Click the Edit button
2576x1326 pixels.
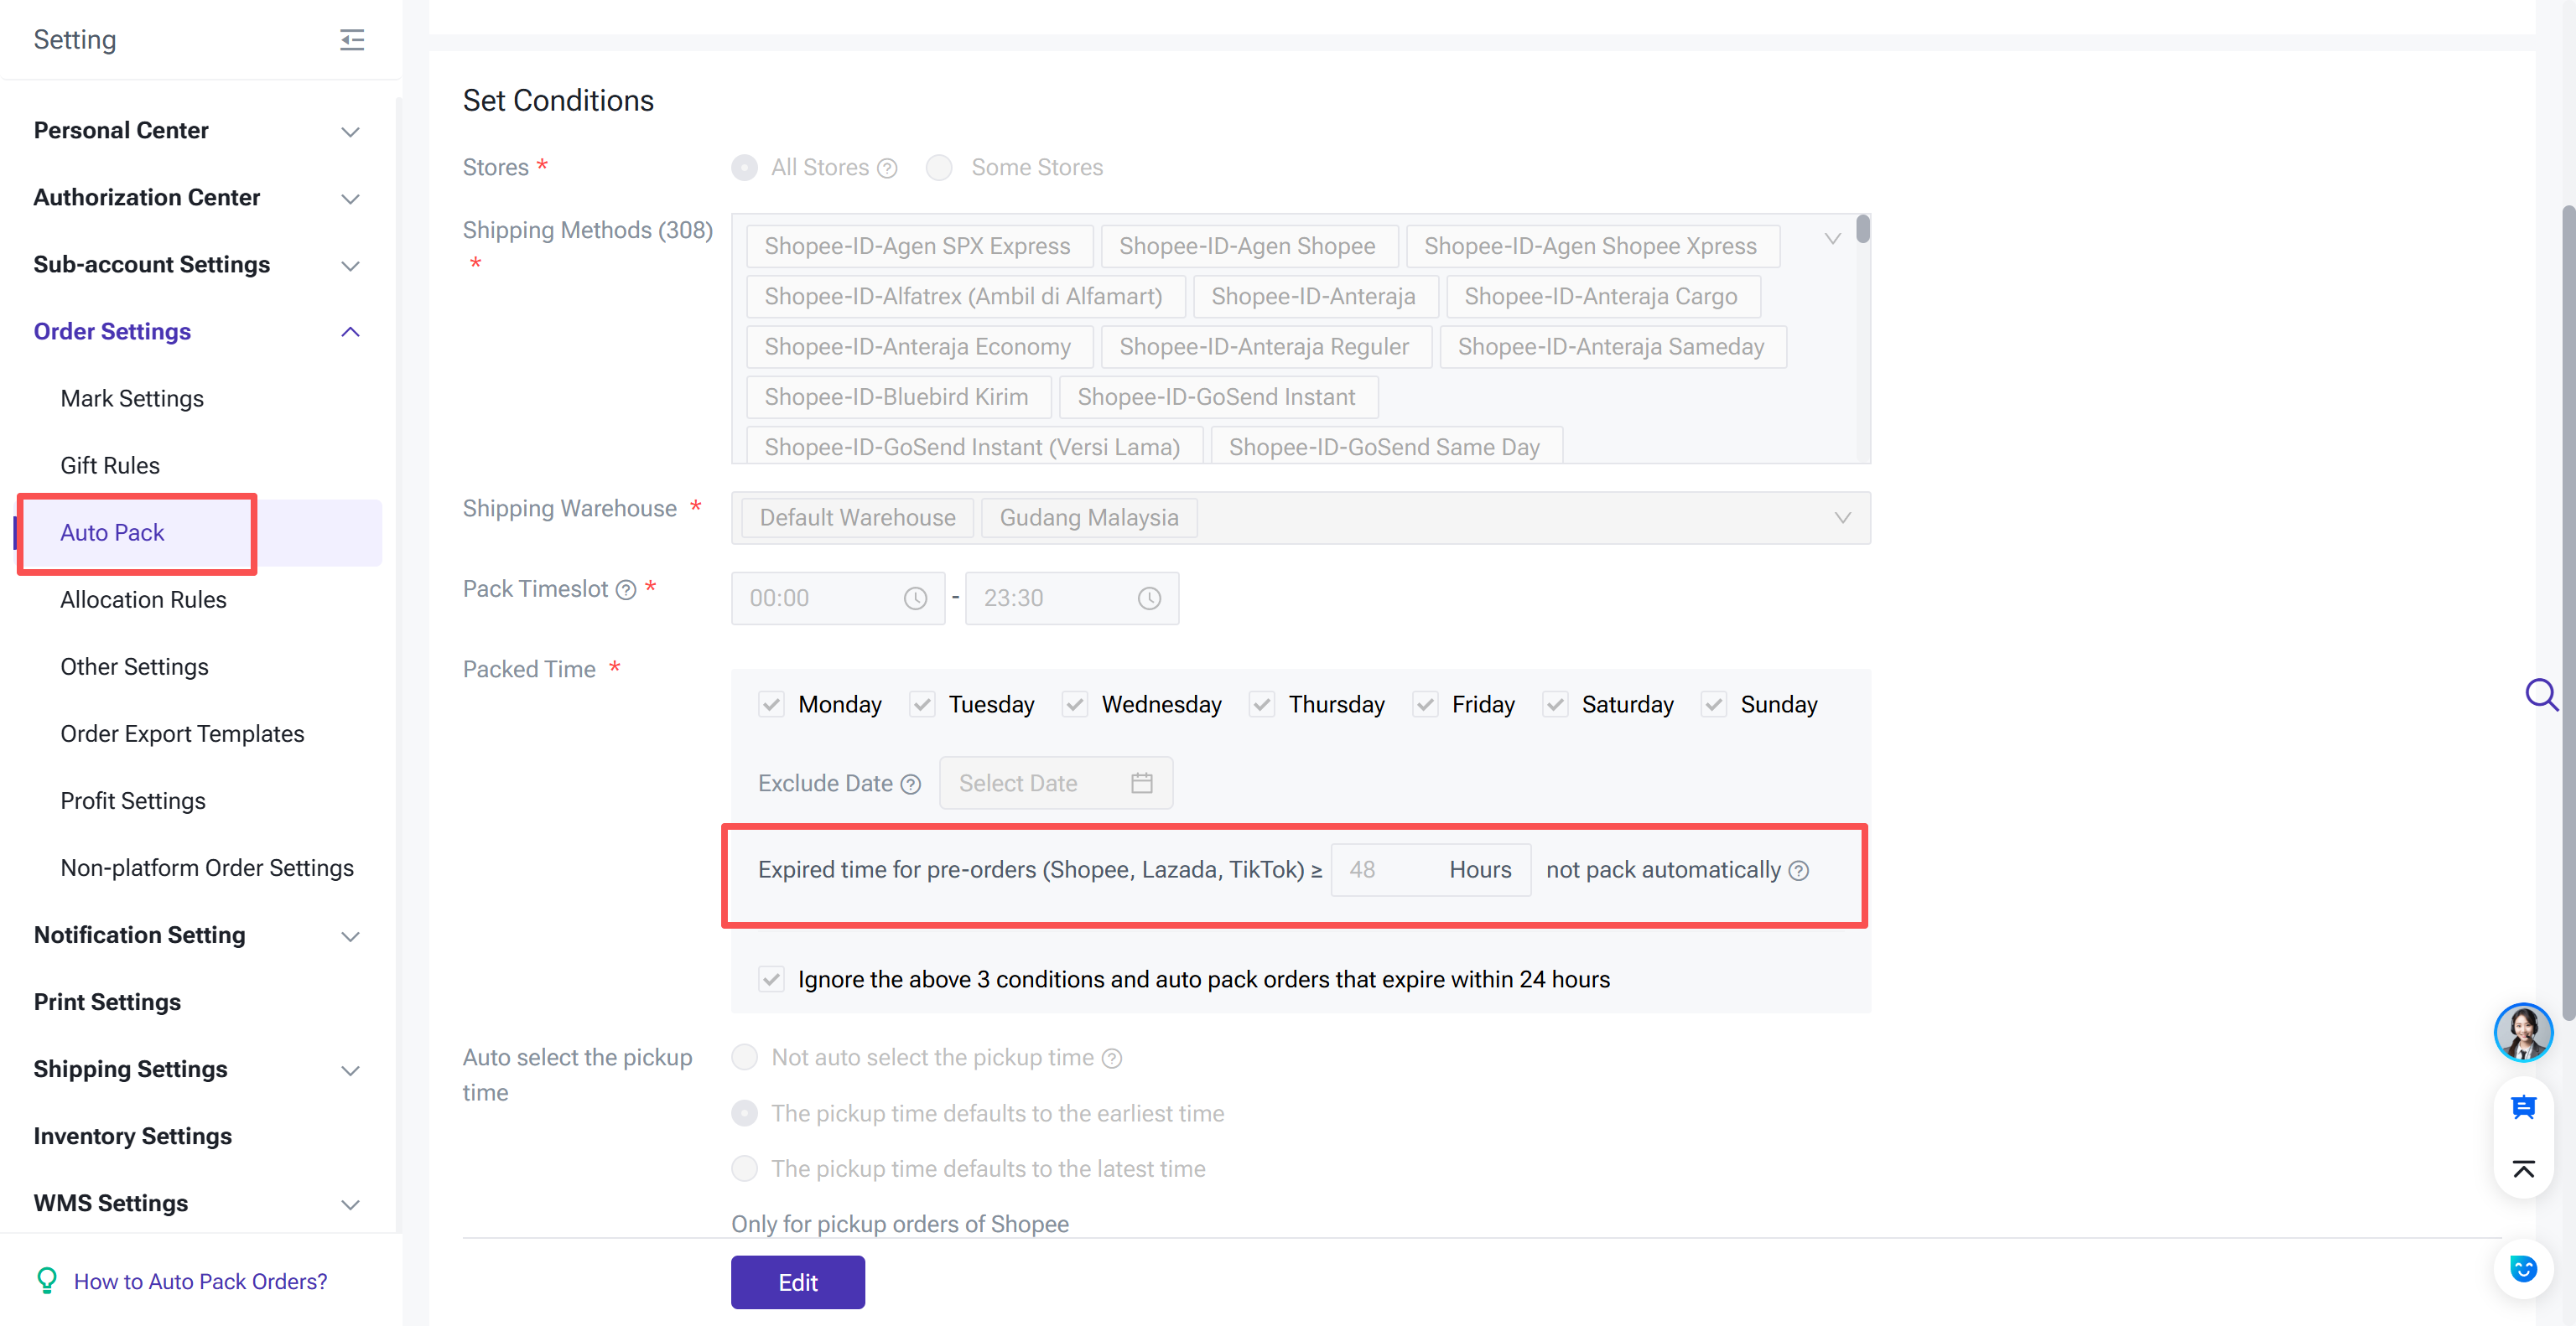(x=797, y=1282)
